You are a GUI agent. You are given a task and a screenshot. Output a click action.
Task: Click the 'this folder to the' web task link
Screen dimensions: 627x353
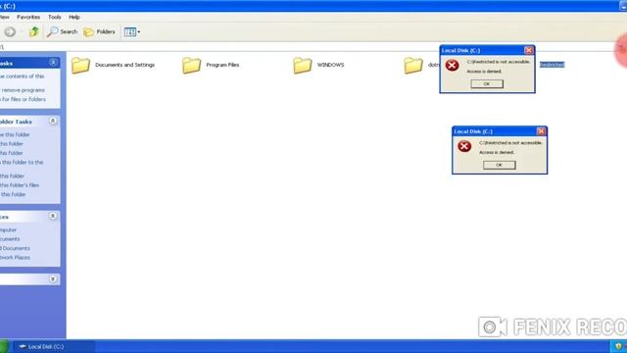(22, 162)
